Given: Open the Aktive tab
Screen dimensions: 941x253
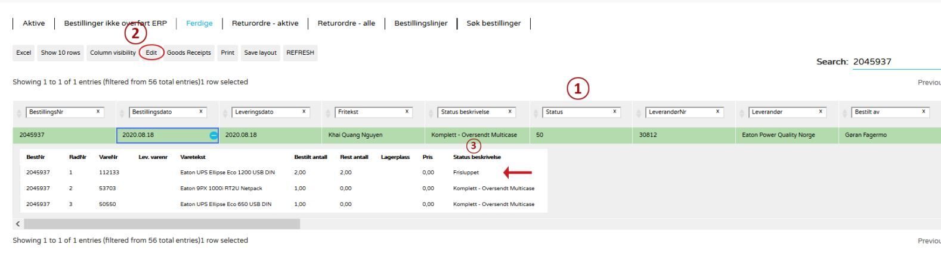Looking at the screenshot, I should [33, 23].
